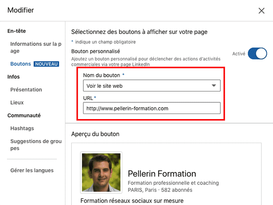
Task: Click 'Formation professionnelle et coaching' text
Action: click(173, 183)
